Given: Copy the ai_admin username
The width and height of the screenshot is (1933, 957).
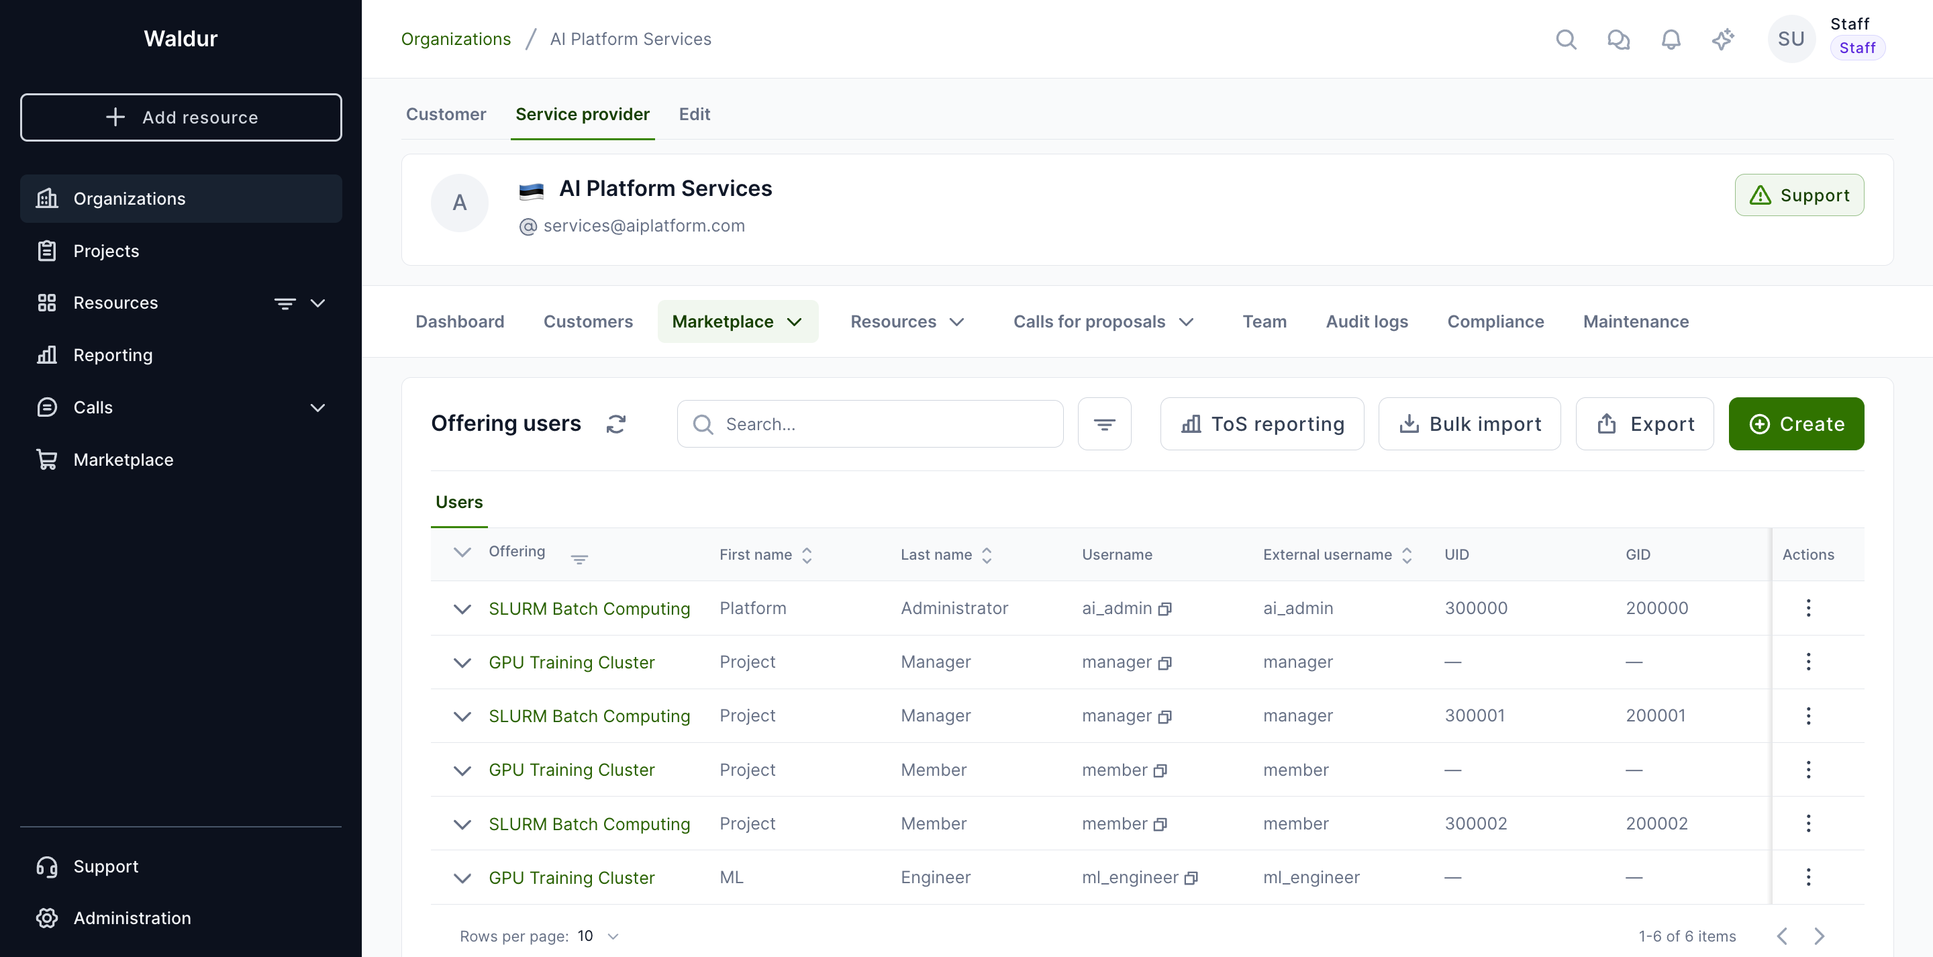Looking at the screenshot, I should coord(1164,609).
